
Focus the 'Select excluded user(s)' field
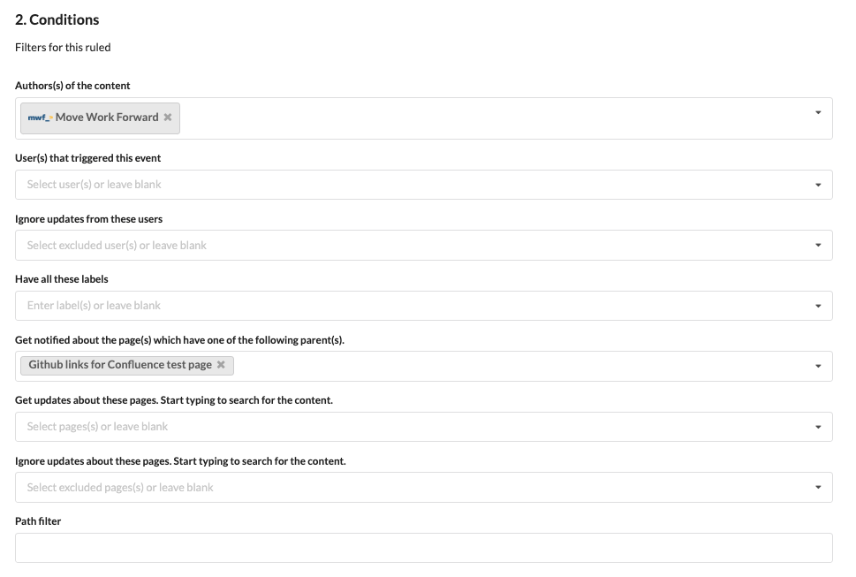(353, 245)
